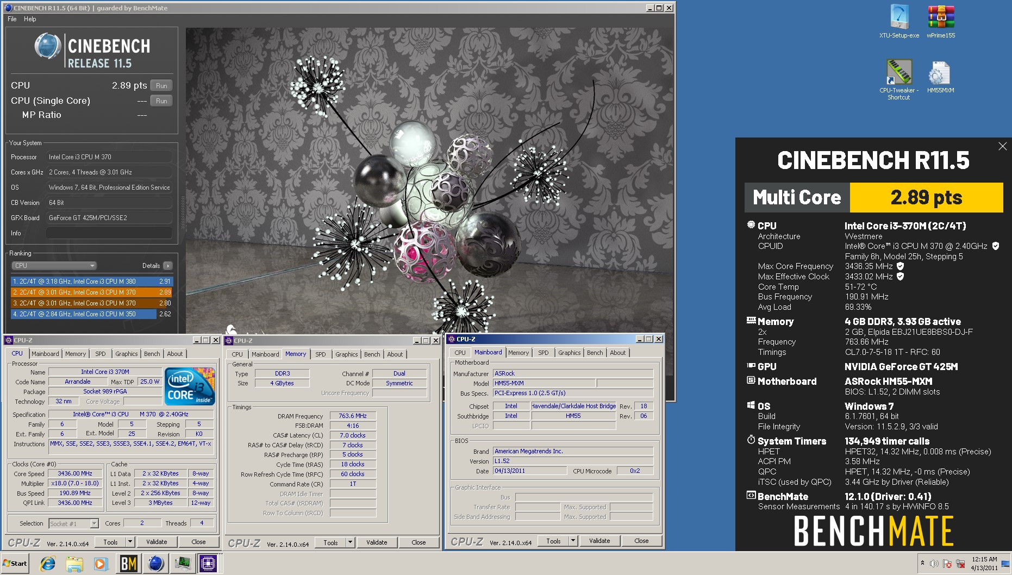Click the Motherboard section icon in BenchMate
Viewport: 1012px width, 575px height.
coord(751,380)
